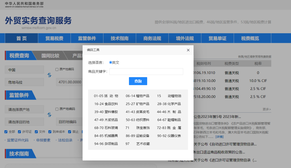Screen dimensions: 291x168
Task: Choose category 47-49 木浆纸品
Action: coord(106,120)
